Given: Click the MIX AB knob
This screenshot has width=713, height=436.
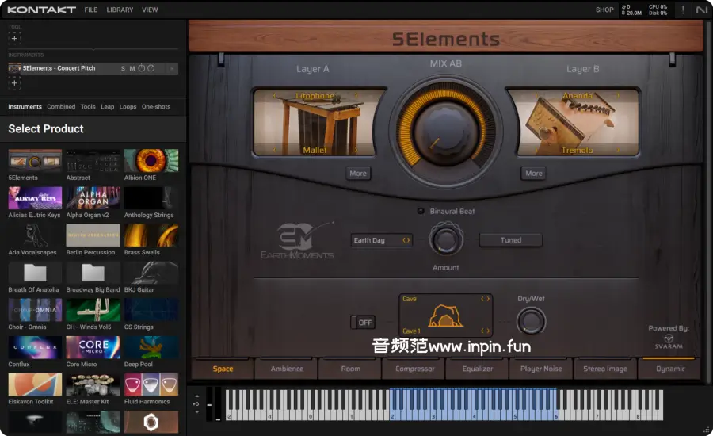Looking at the screenshot, I should click(445, 125).
